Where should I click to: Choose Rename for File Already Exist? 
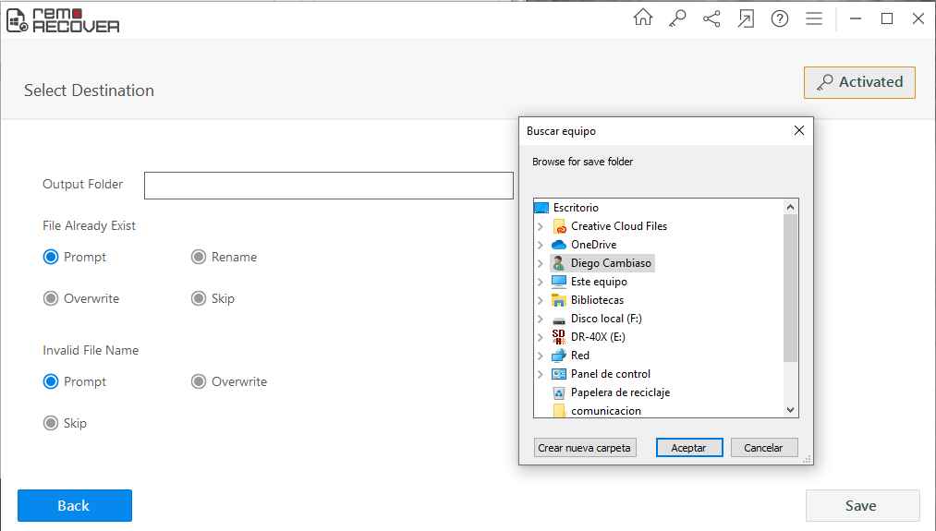(224, 257)
